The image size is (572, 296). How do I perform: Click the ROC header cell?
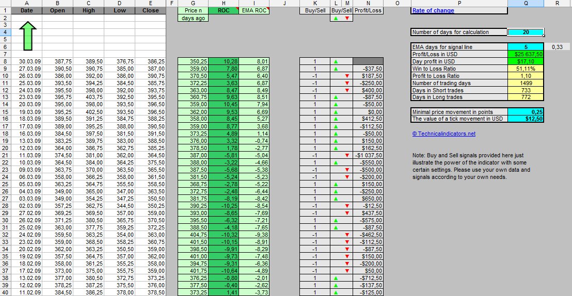point(223,10)
